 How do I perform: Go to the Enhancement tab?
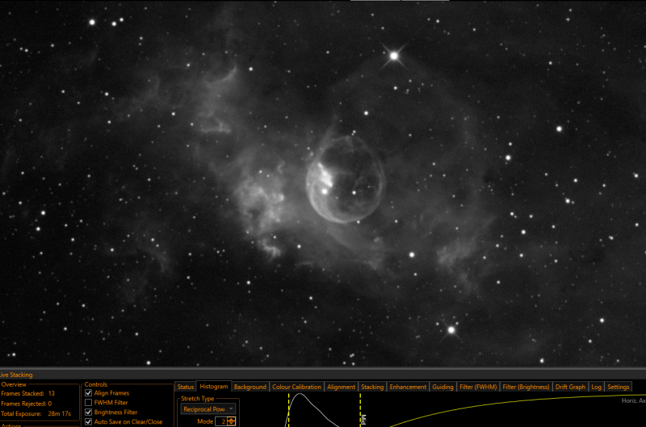point(408,387)
